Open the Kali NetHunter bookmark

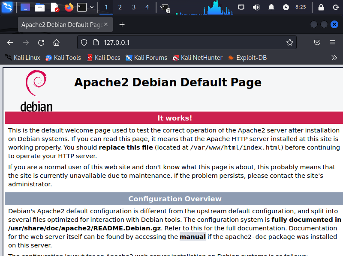(x=198, y=58)
